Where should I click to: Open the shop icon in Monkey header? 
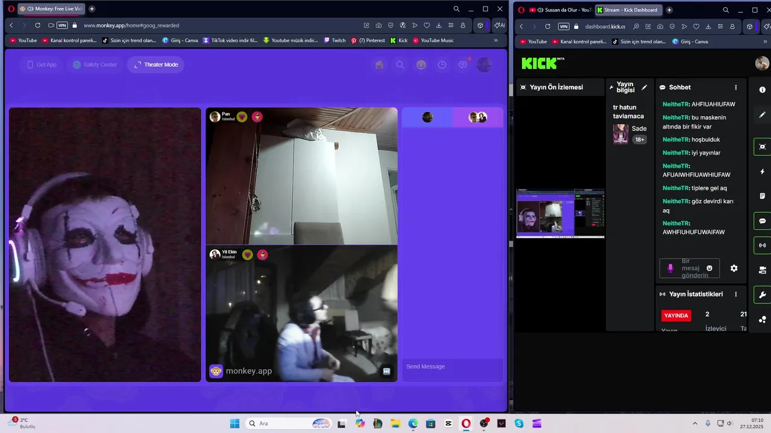[379, 64]
